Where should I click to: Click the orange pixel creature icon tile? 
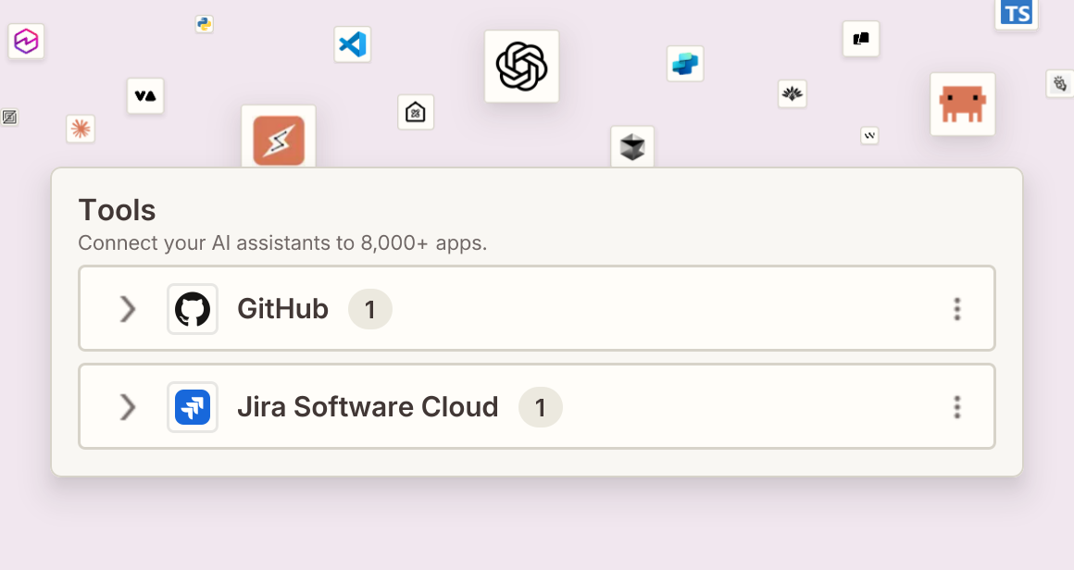point(962,104)
